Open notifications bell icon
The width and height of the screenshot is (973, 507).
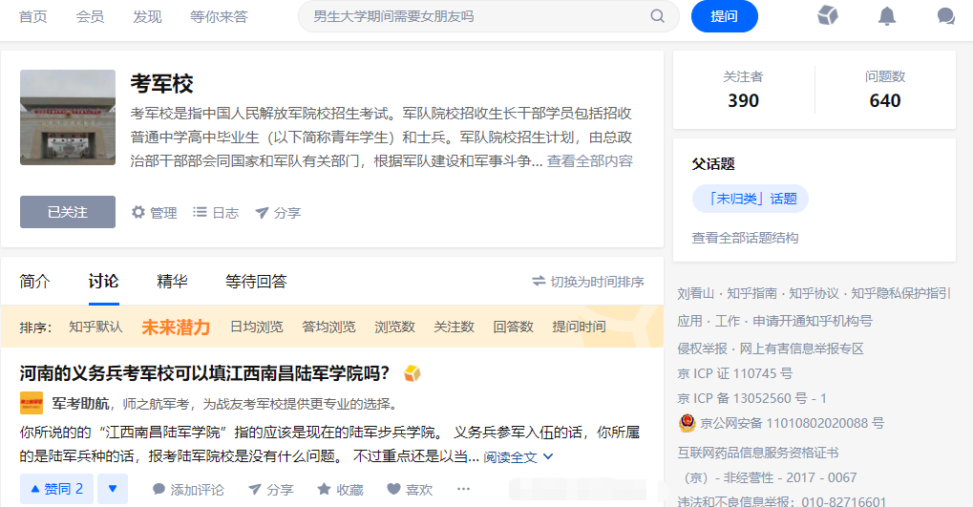click(887, 16)
